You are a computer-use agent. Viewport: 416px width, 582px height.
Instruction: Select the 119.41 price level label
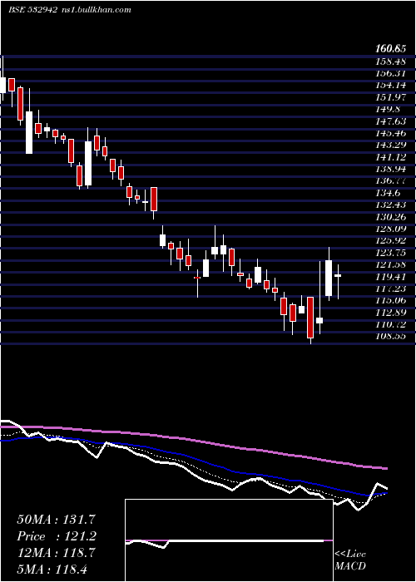pyautogui.click(x=390, y=277)
